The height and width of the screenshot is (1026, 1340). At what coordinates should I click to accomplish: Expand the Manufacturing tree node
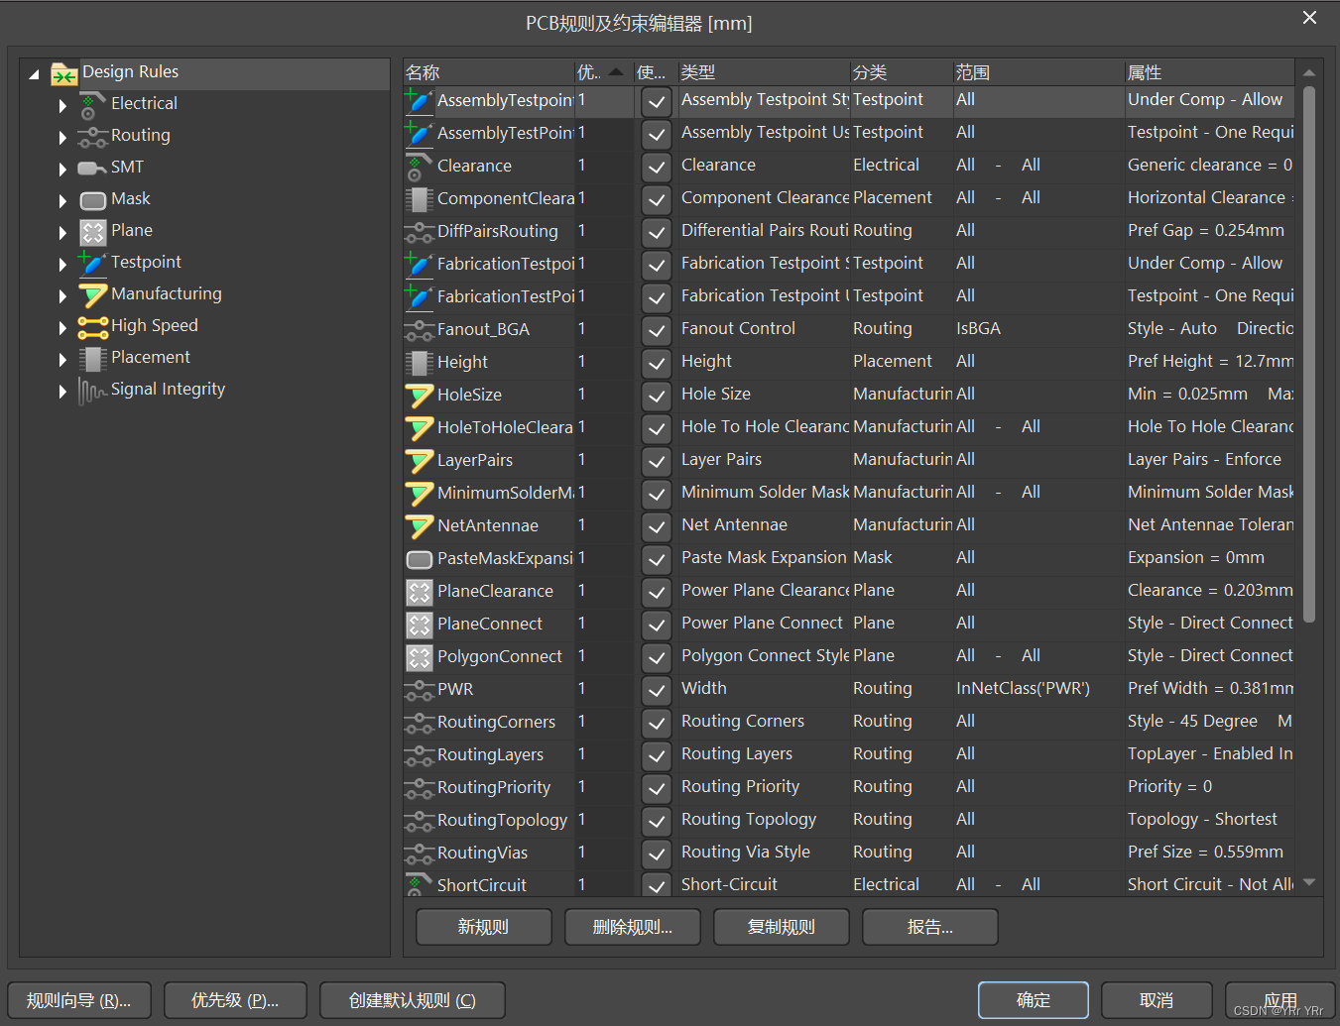(62, 296)
